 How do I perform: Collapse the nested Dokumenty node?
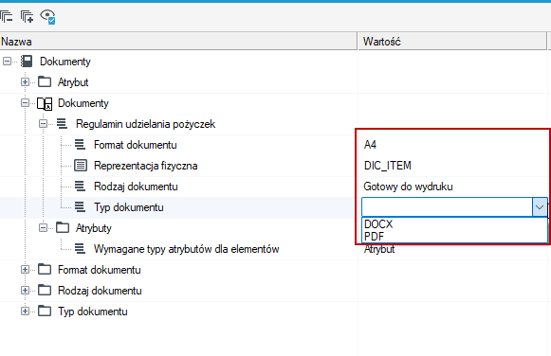click(25, 103)
